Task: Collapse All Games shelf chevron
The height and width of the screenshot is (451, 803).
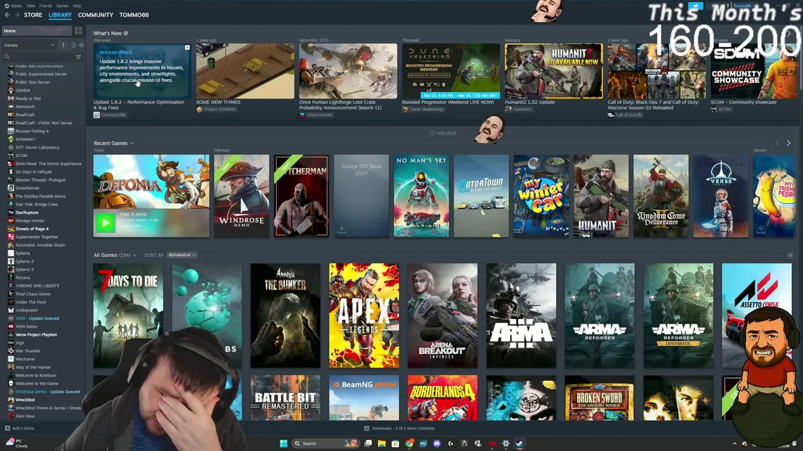Action: (x=790, y=255)
